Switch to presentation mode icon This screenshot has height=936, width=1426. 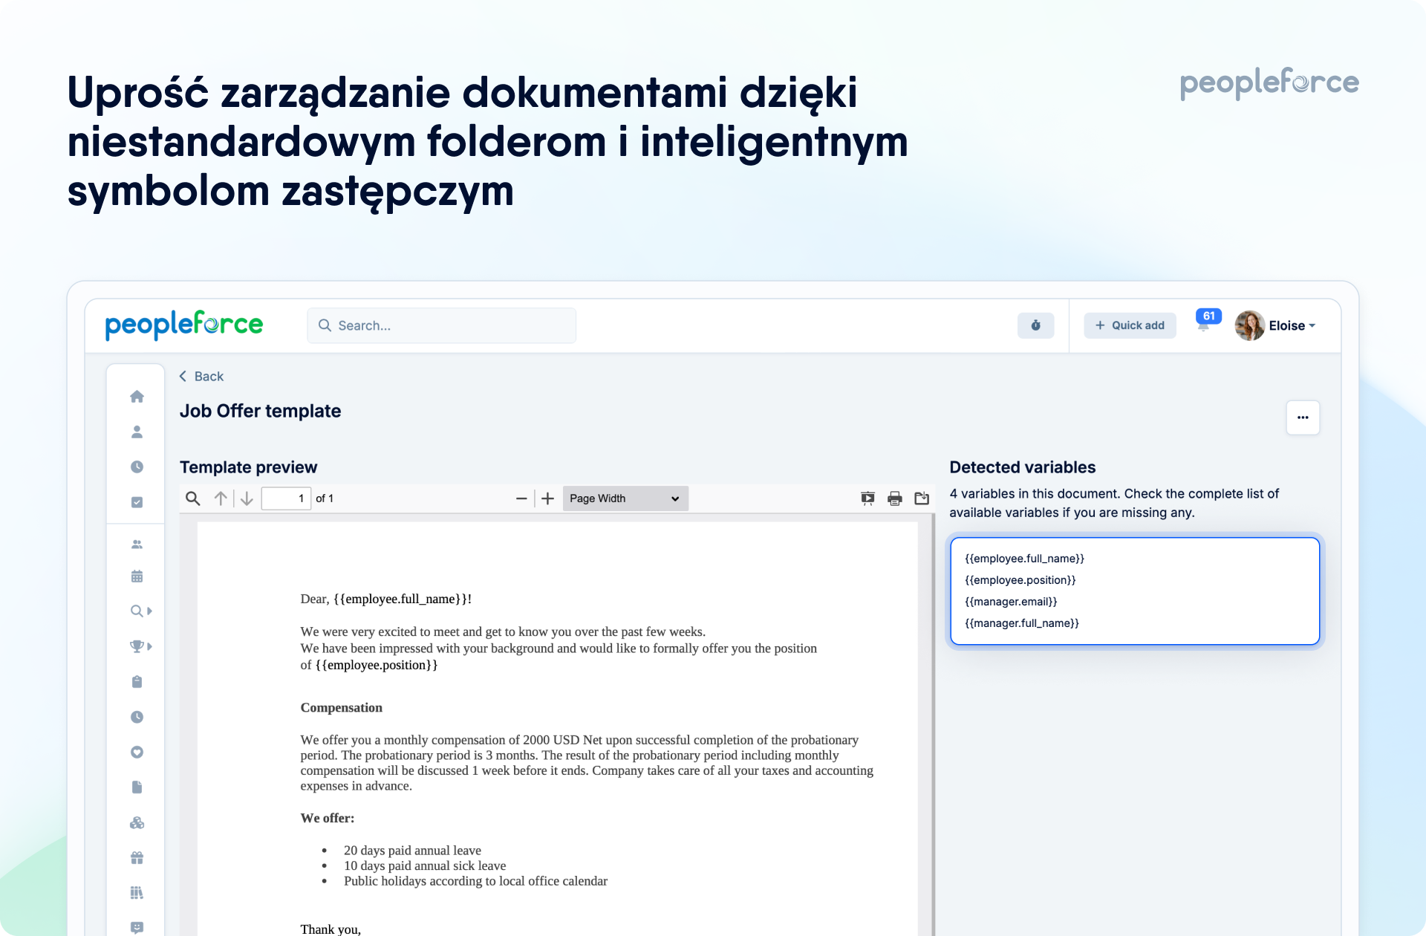coord(867,498)
